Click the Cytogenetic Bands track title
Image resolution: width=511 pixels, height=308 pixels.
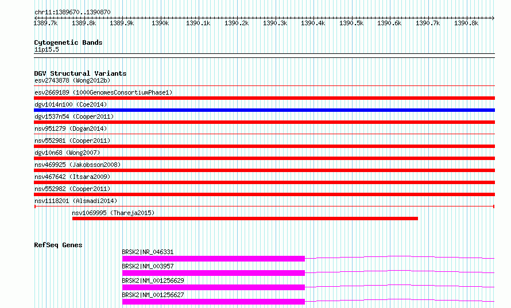pos(68,42)
